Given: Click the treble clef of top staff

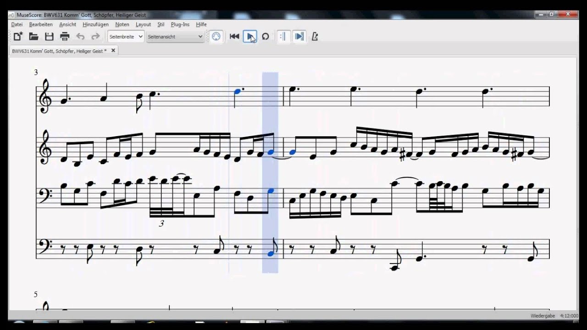Looking at the screenshot, I should point(46,96).
